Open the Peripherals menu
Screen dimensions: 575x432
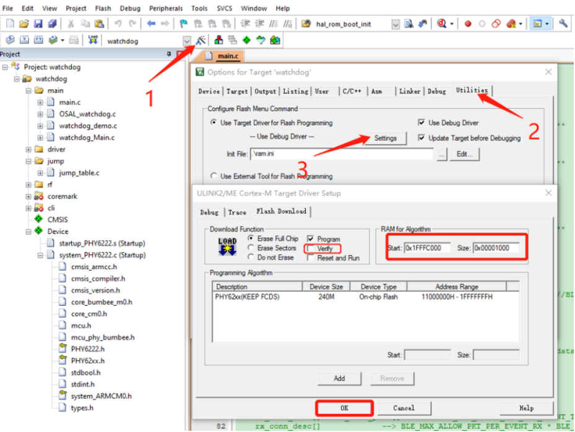pyautogui.click(x=166, y=8)
